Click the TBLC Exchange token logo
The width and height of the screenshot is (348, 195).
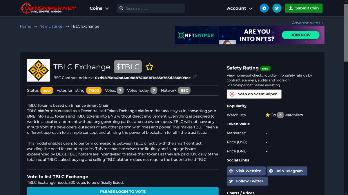coord(39,70)
